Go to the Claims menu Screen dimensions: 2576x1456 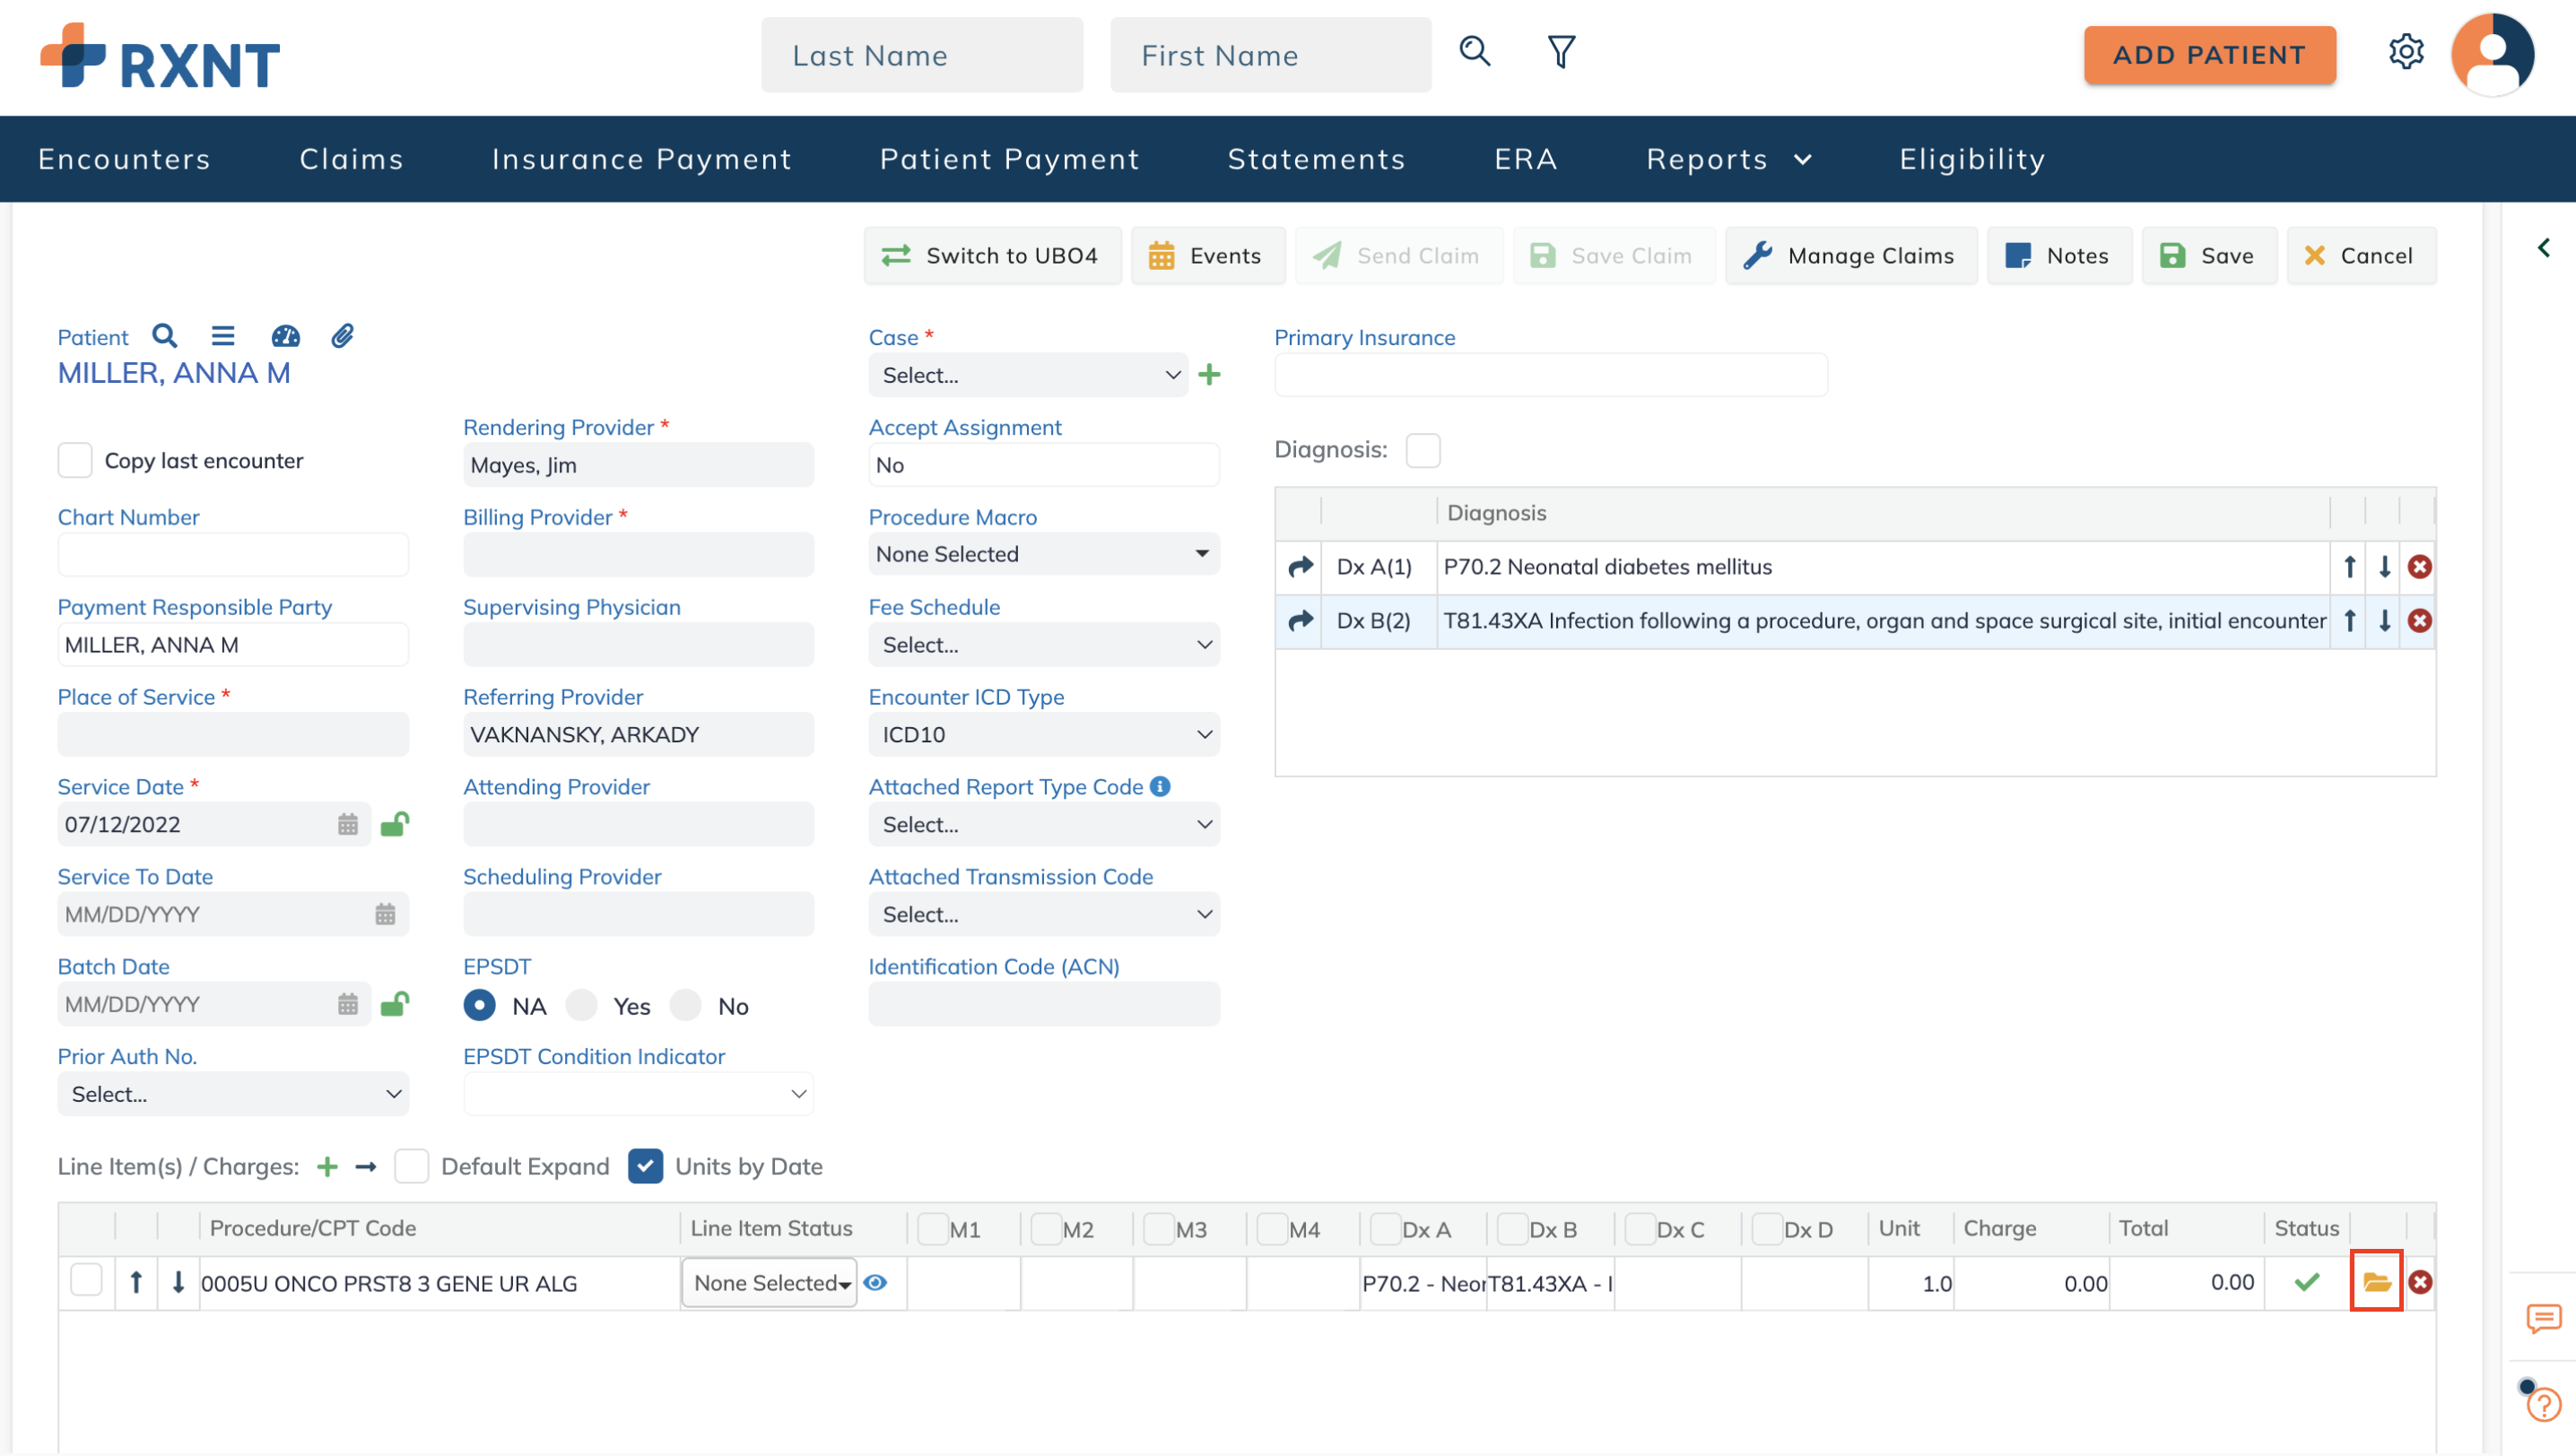[351, 159]
